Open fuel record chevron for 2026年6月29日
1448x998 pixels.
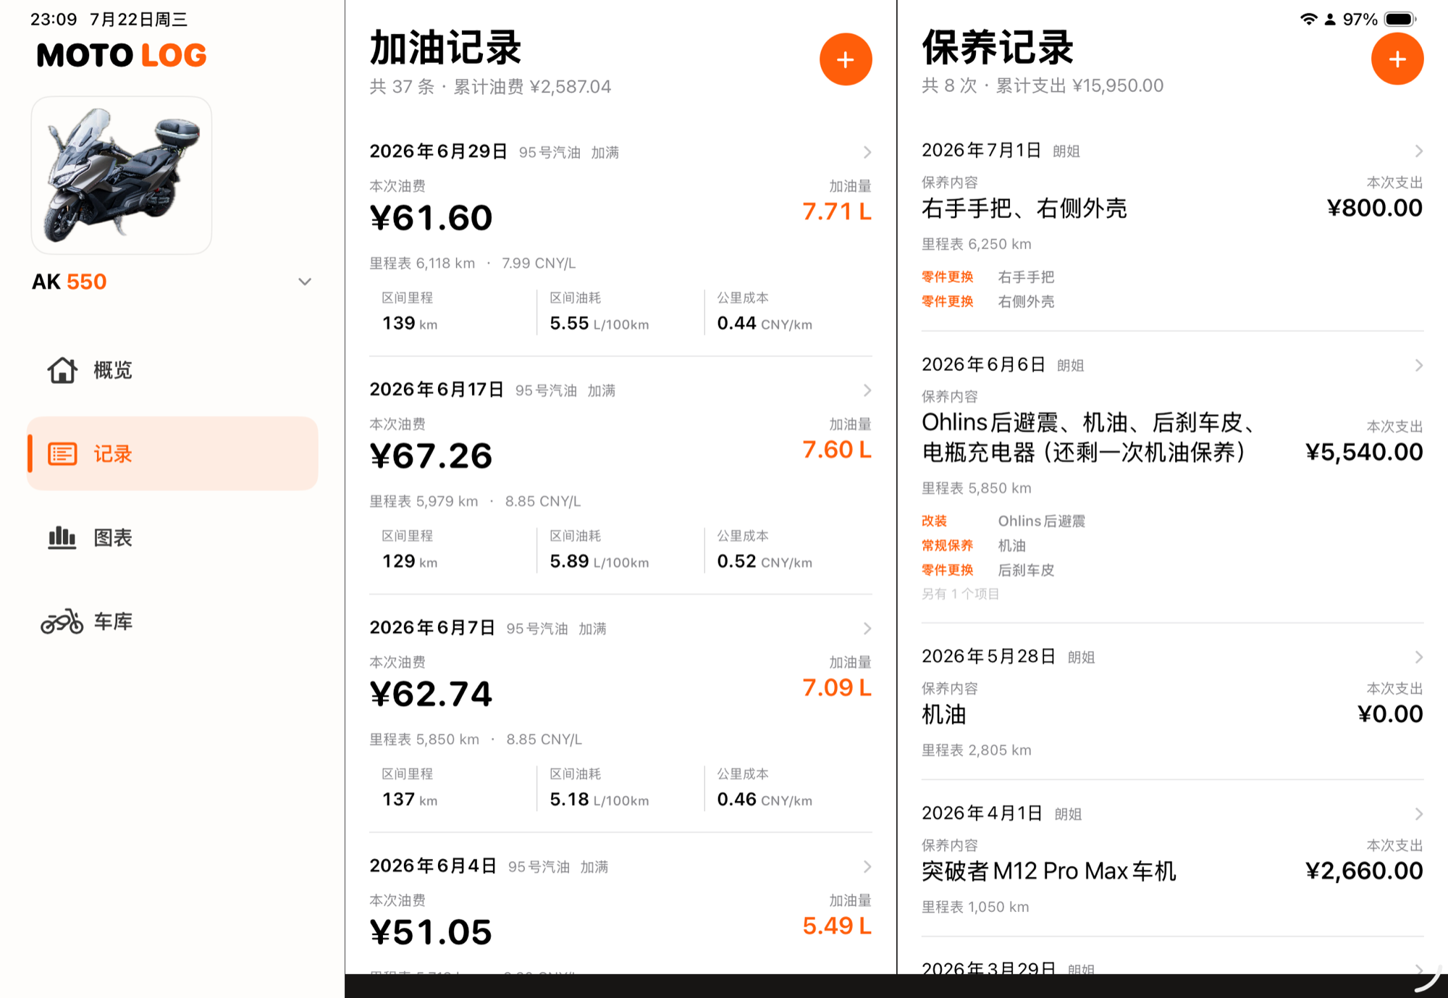867,152
